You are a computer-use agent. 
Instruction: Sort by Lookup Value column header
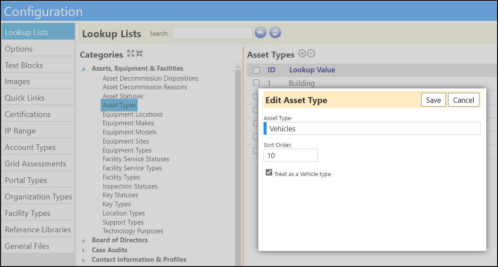point(312,70)
